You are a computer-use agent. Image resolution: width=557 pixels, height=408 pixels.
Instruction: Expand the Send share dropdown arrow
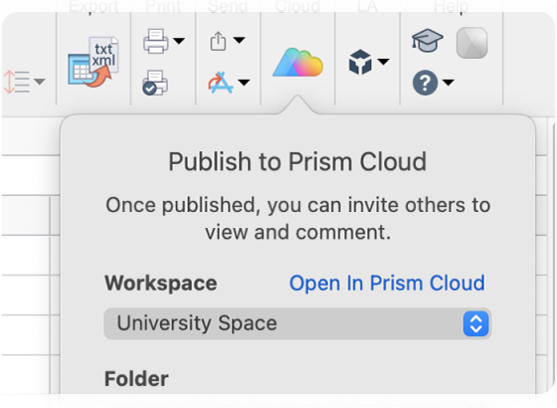coord(239,40)
